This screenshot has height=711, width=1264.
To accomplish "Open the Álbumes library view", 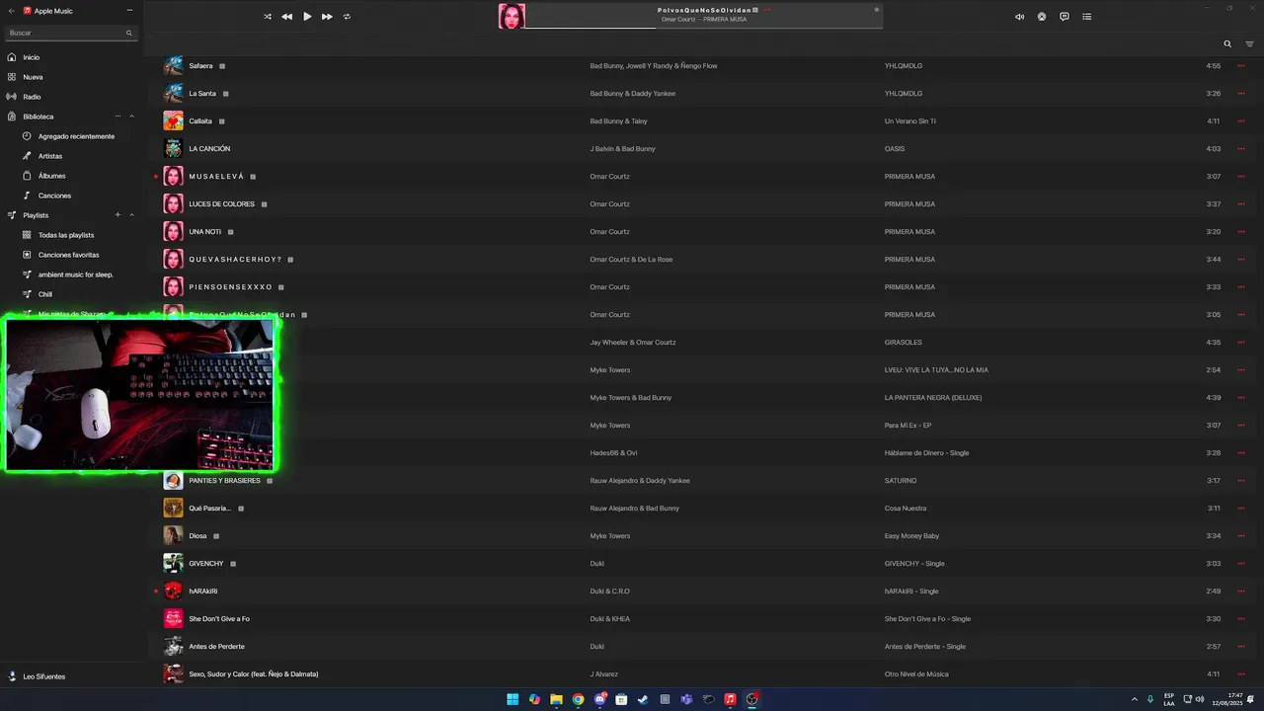I will [x=51, y=176].
